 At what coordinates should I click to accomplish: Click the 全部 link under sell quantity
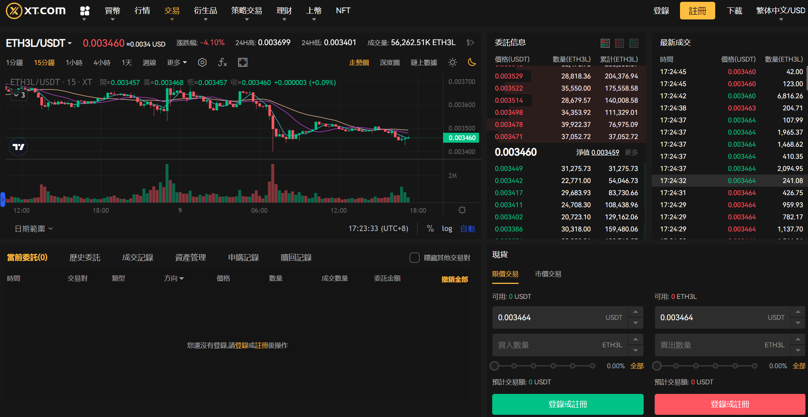pos(799,366)
